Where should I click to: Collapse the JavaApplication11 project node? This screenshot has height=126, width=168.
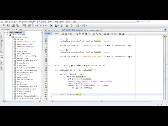pyautogui.click(x=5, y=33)
